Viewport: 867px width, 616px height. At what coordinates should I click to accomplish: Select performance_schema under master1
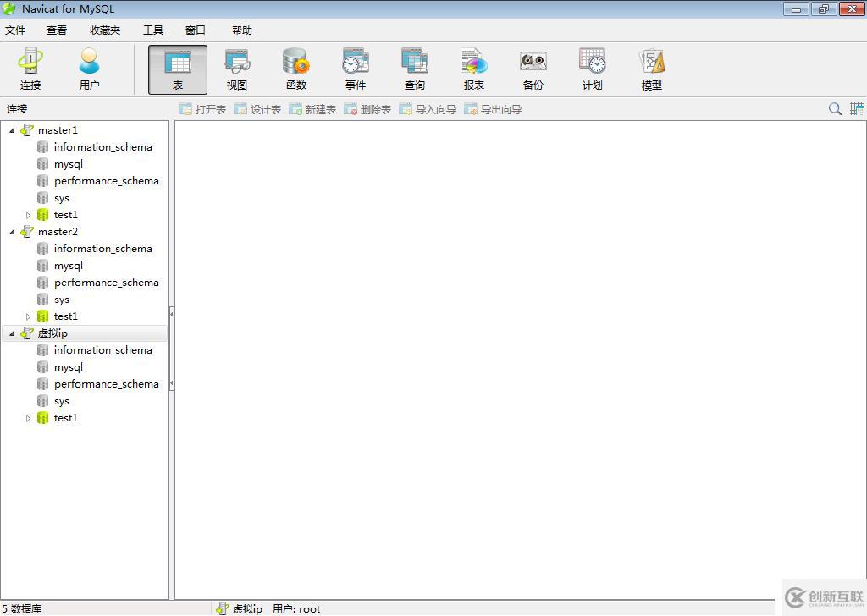[106, 181]
